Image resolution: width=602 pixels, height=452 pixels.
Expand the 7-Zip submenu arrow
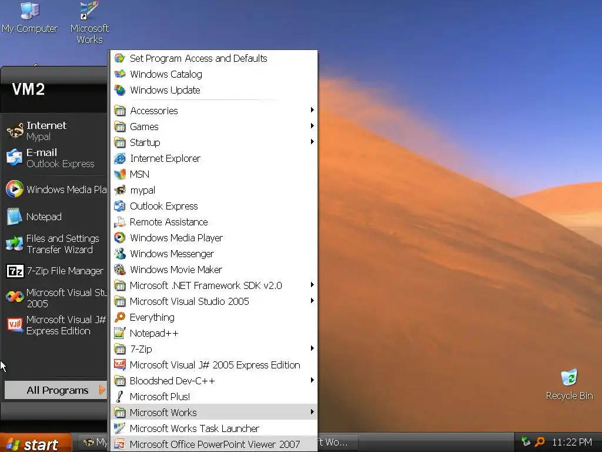click(312, 348)
